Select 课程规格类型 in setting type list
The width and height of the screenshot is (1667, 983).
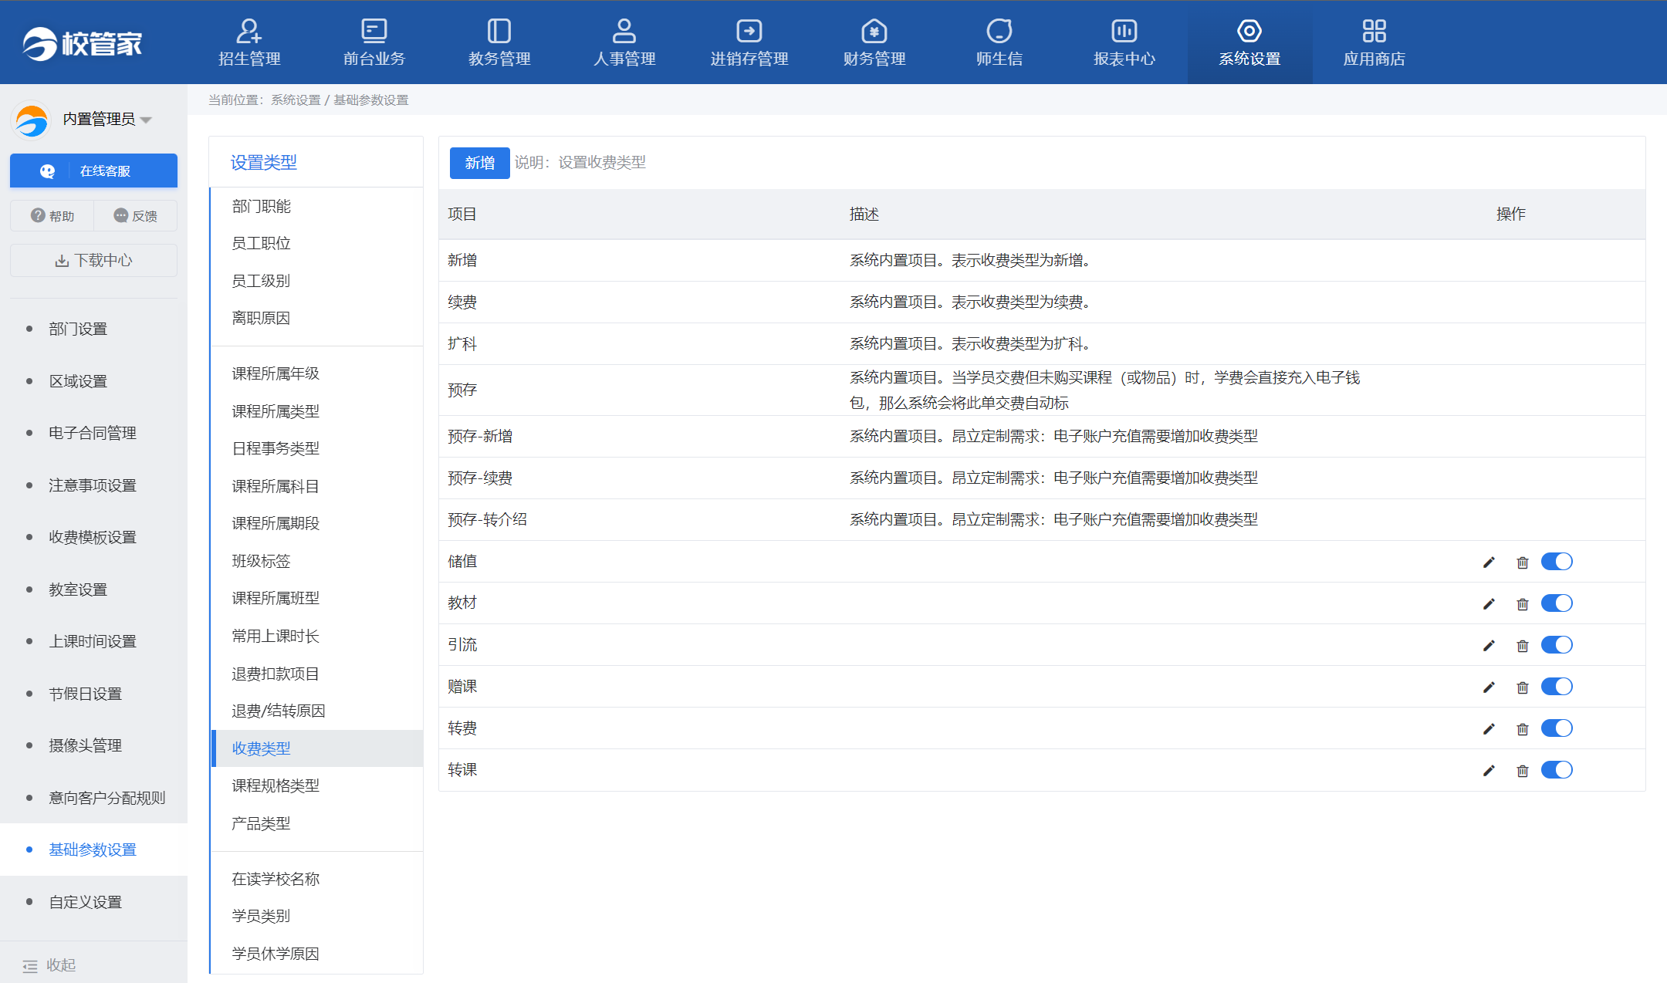point(276,785)
